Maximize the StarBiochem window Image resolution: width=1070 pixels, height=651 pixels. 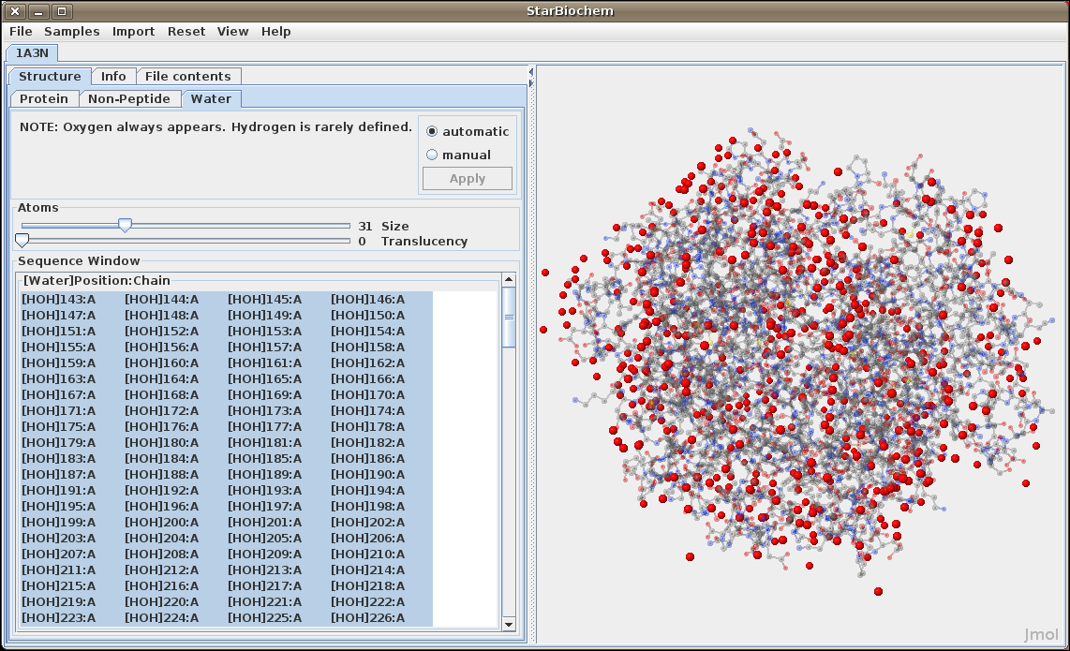62,11
